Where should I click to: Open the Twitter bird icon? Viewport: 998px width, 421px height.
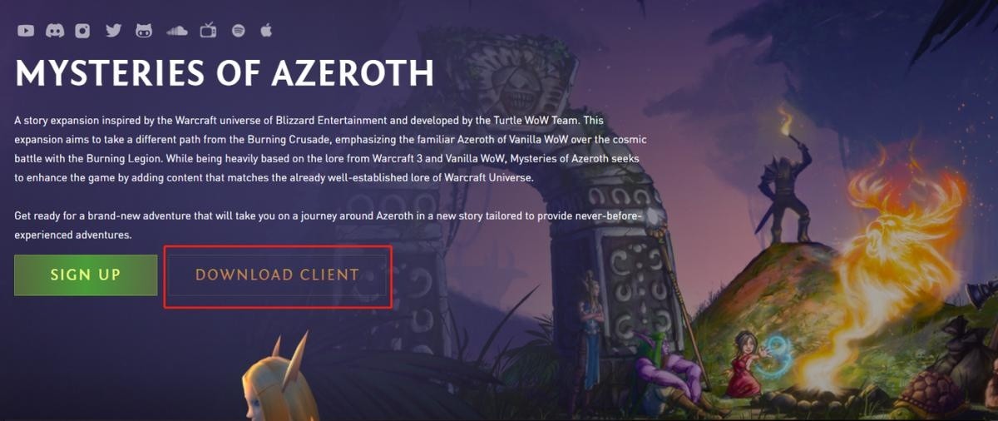point(113,31)
